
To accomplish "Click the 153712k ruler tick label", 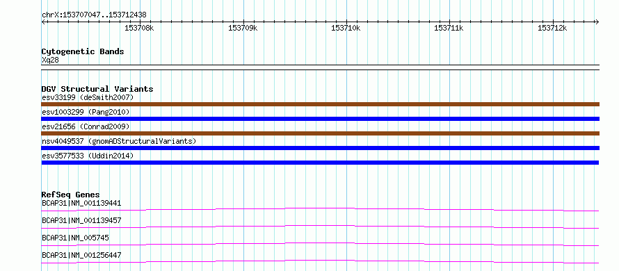I will [552, 28].
